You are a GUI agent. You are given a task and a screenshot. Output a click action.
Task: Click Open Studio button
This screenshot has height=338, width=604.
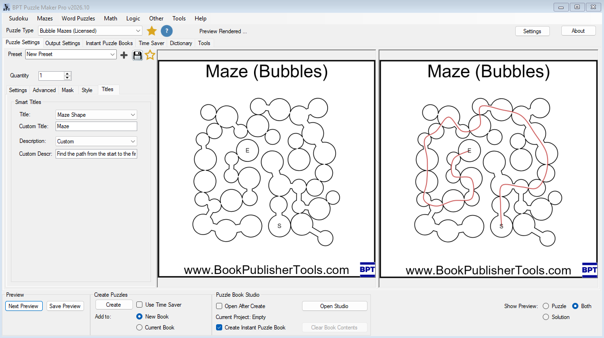334,306
